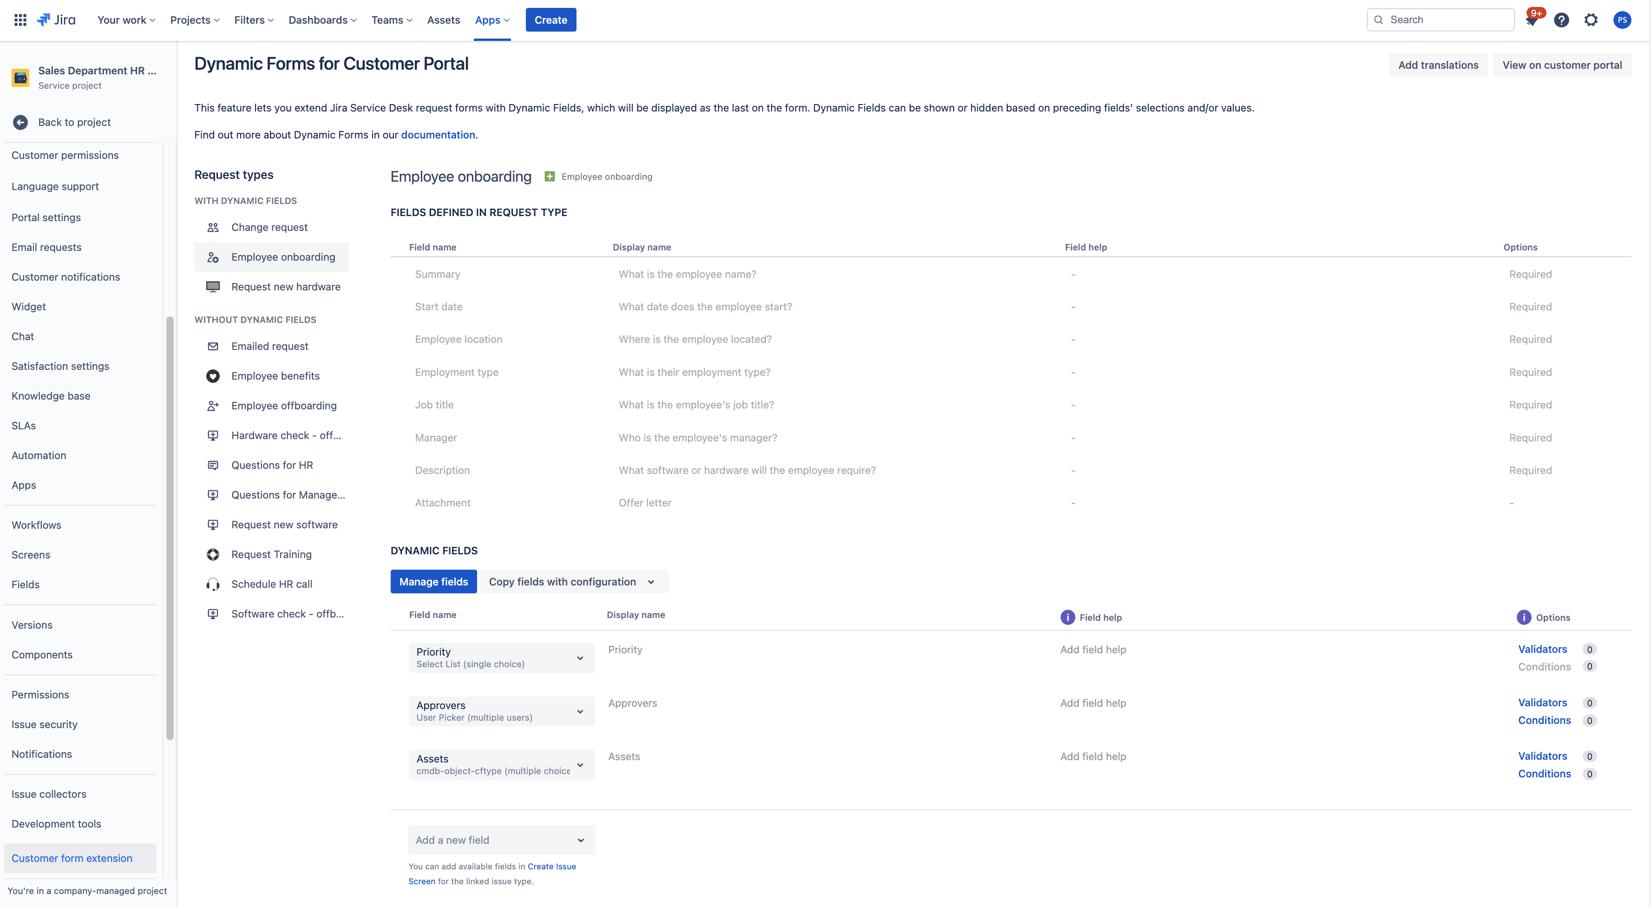Click the Sales Department HR project avatar
This screenshot has width=1651, height=907.
pos(20,78)
